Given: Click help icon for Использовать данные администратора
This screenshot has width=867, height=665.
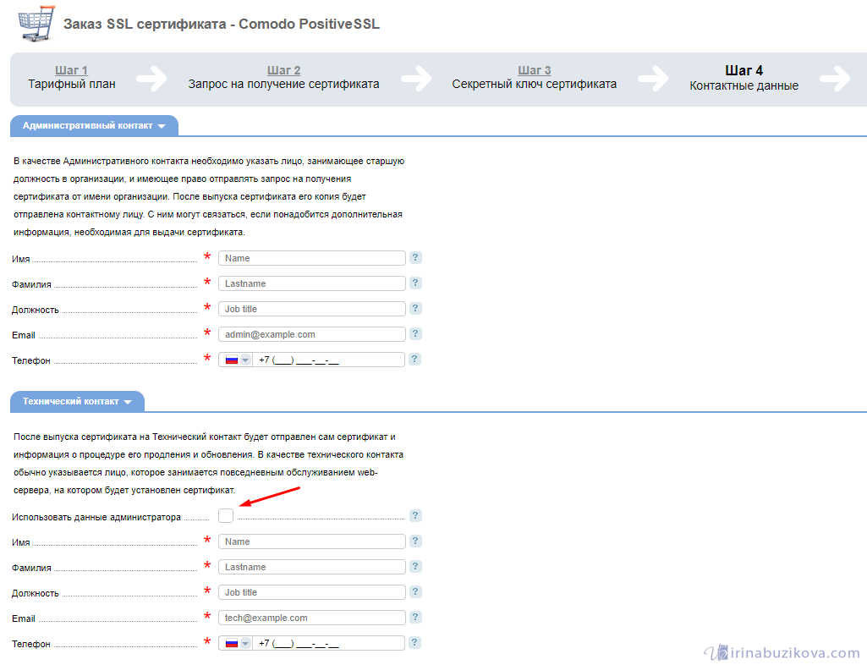Looking at the screenshot, I should click(415, 515).
